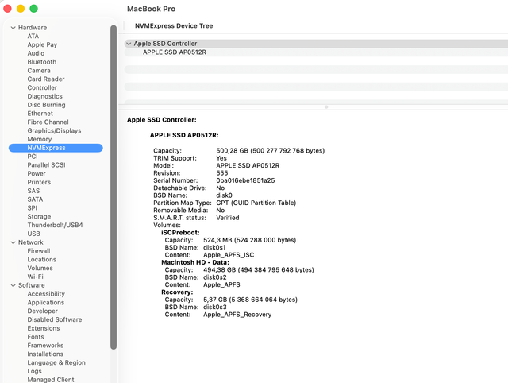This screenshot has width=508, height=383.
Task: Open the Ethernet section
Action: (x=40, y=114)
